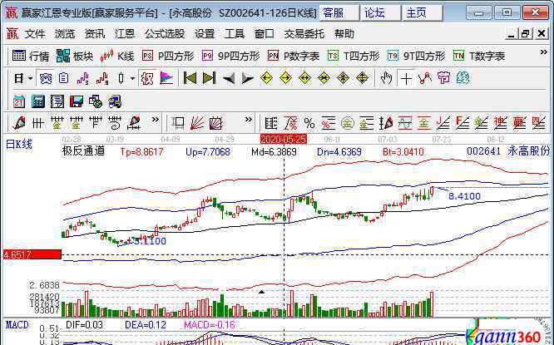Click yellow diamond shift-right icon
Screen dimensions: 554x345
pos(285,78)
